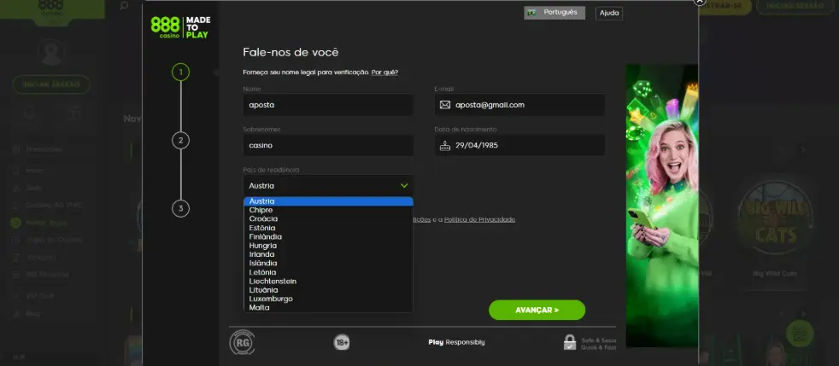Expand country dropdown with green chevron
Viewport: 839px width, 366px height.
tap(404, 185)
